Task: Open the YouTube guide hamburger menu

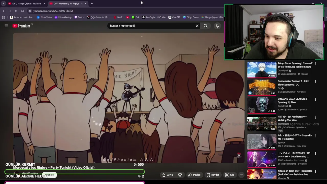Action: [x=6, y=26]
